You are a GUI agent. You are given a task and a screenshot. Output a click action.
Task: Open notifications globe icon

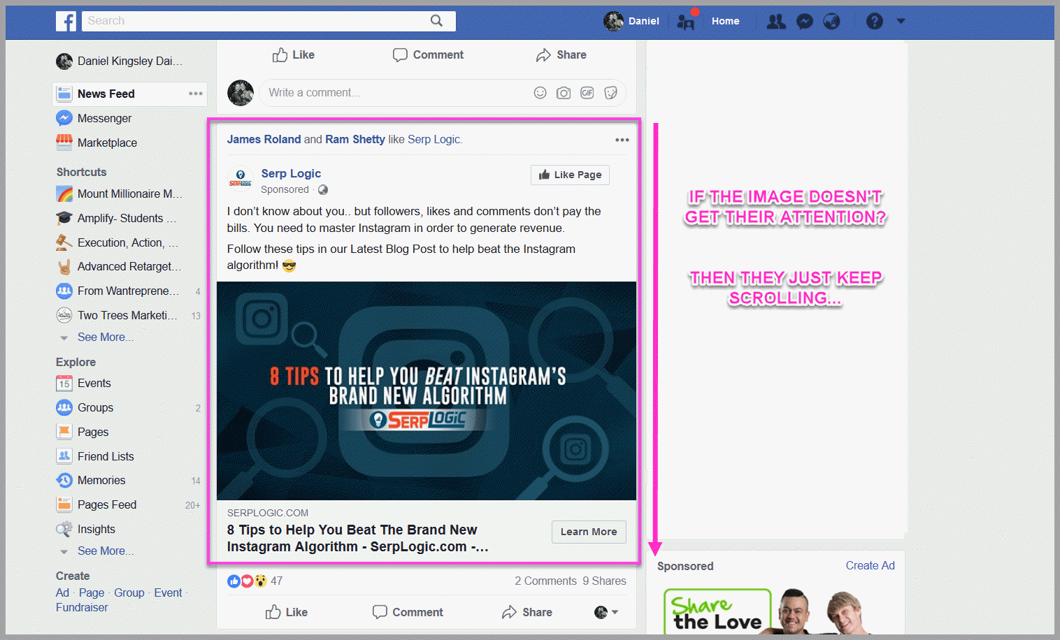coord(831,22)
